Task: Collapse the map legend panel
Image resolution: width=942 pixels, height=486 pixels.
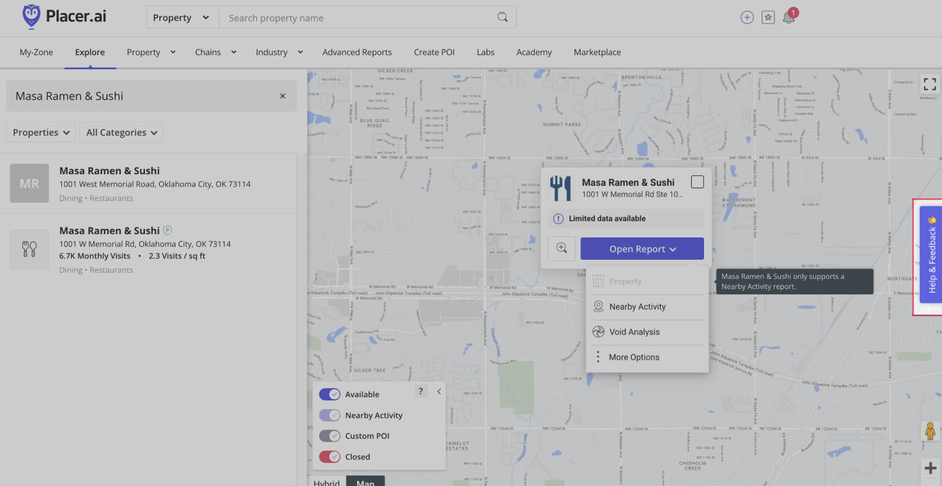Action: click(x=439, y=391)
